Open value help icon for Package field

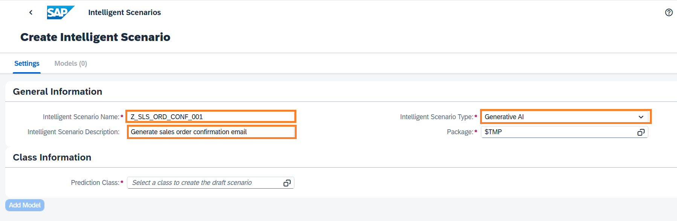[641, 132]
